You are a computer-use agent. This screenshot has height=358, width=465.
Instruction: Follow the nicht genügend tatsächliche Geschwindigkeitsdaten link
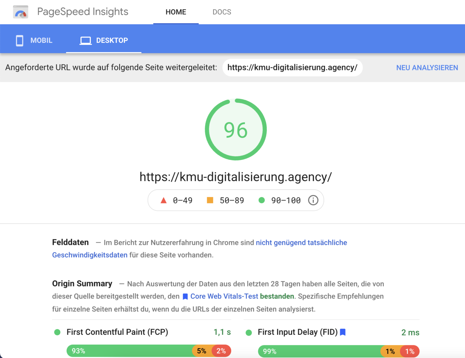coord(301,242)
